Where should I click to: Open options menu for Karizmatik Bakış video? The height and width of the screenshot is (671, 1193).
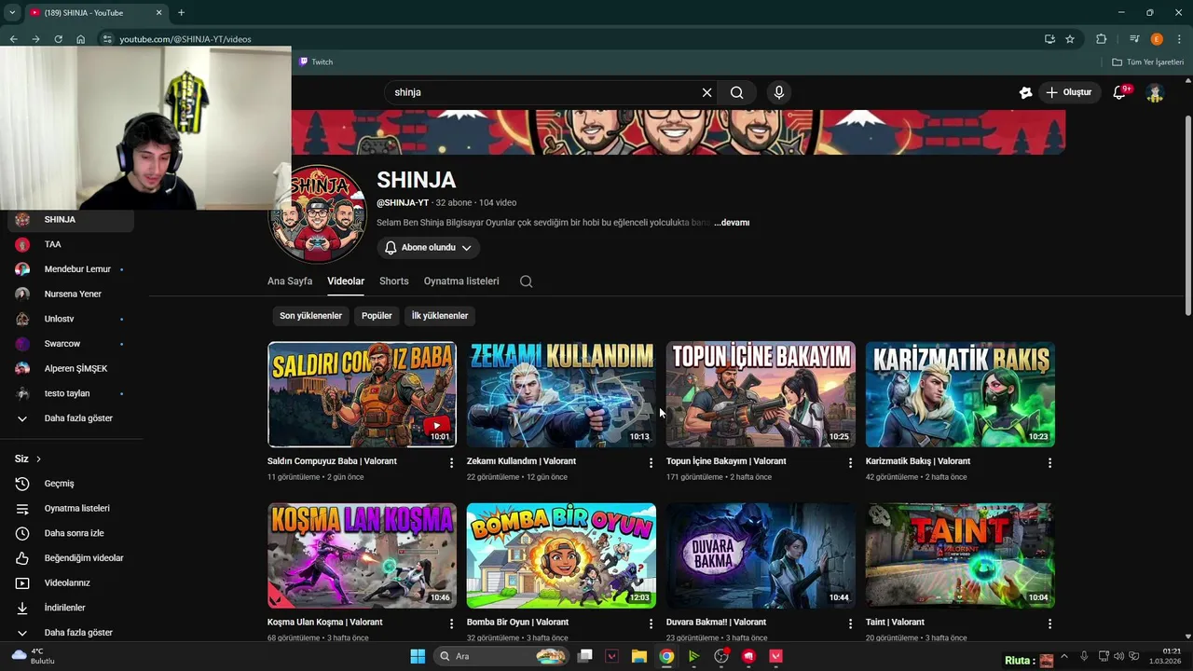point(1049,463)
